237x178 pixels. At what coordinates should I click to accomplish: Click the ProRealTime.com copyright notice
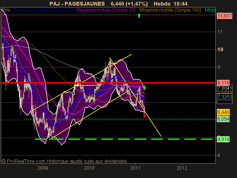click(64, 161)
